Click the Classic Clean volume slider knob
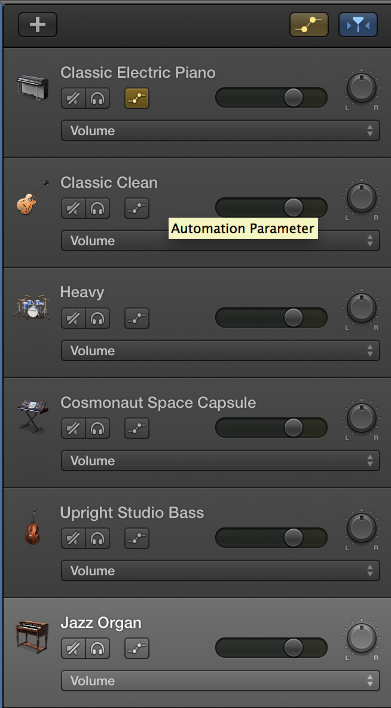 point(294,207)
